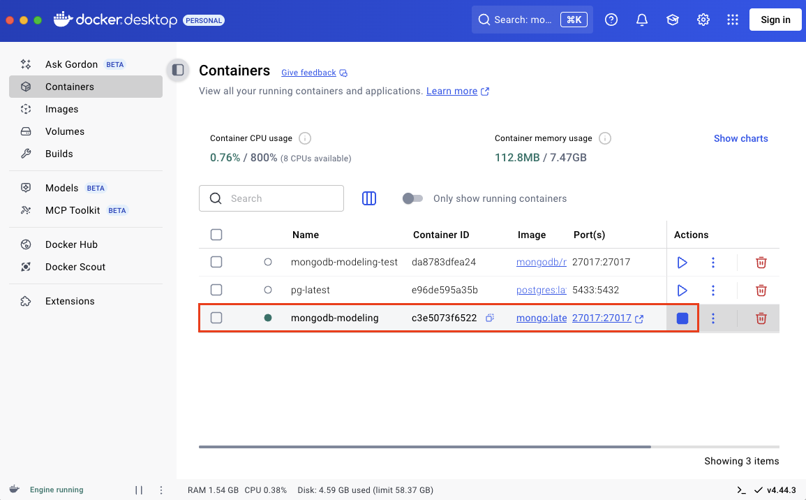Open actions menu for mongodb-modeling
The width and height of the screenshot is (806, 500).
point(712,318)
